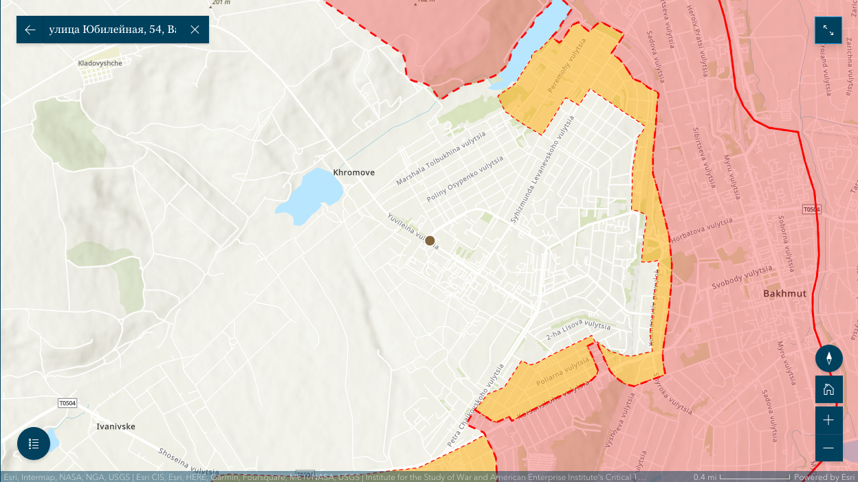This screenshot has width=858, height=482.
Task: Expand the map attribution text
Action: (325, 477)
